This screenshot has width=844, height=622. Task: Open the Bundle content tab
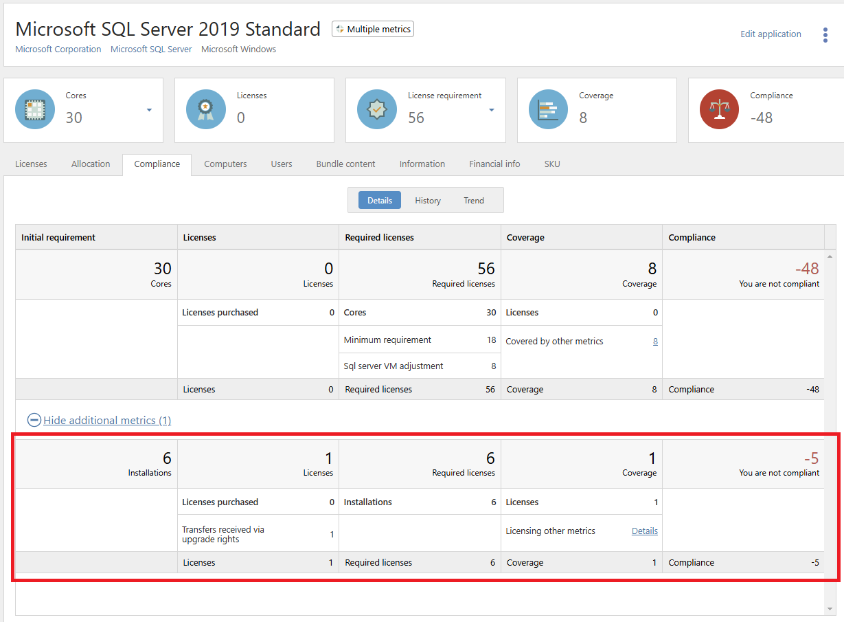(346, 164)
